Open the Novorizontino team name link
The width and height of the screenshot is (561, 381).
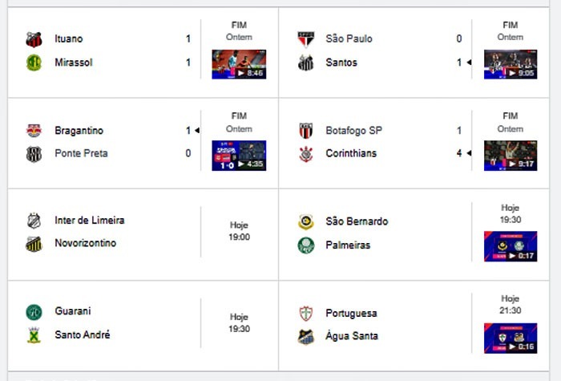[86, 243]
